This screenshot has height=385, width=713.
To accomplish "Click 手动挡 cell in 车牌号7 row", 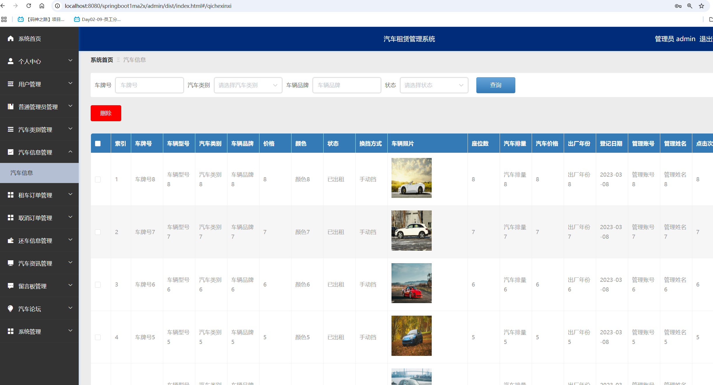I will (x=368, y=232).
